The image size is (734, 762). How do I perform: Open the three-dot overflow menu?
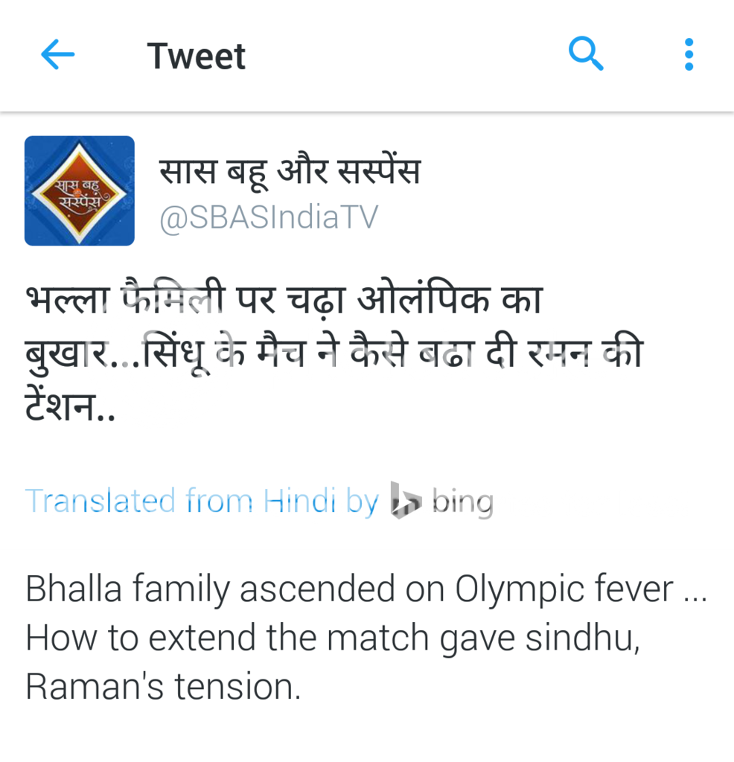click(689, 55)
